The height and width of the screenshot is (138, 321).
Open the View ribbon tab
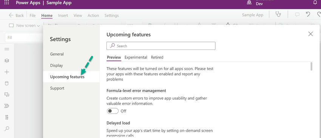pyautogui.click(x=78, y=16)
